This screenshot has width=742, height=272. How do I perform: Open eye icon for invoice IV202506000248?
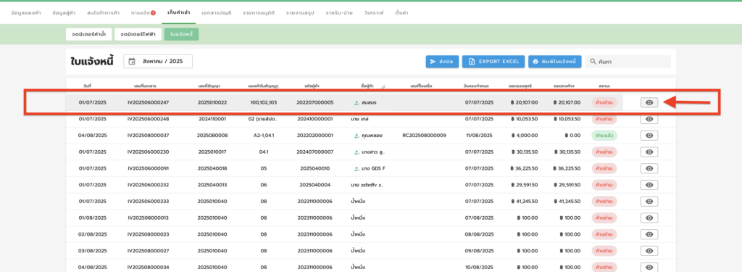(649, 119)
